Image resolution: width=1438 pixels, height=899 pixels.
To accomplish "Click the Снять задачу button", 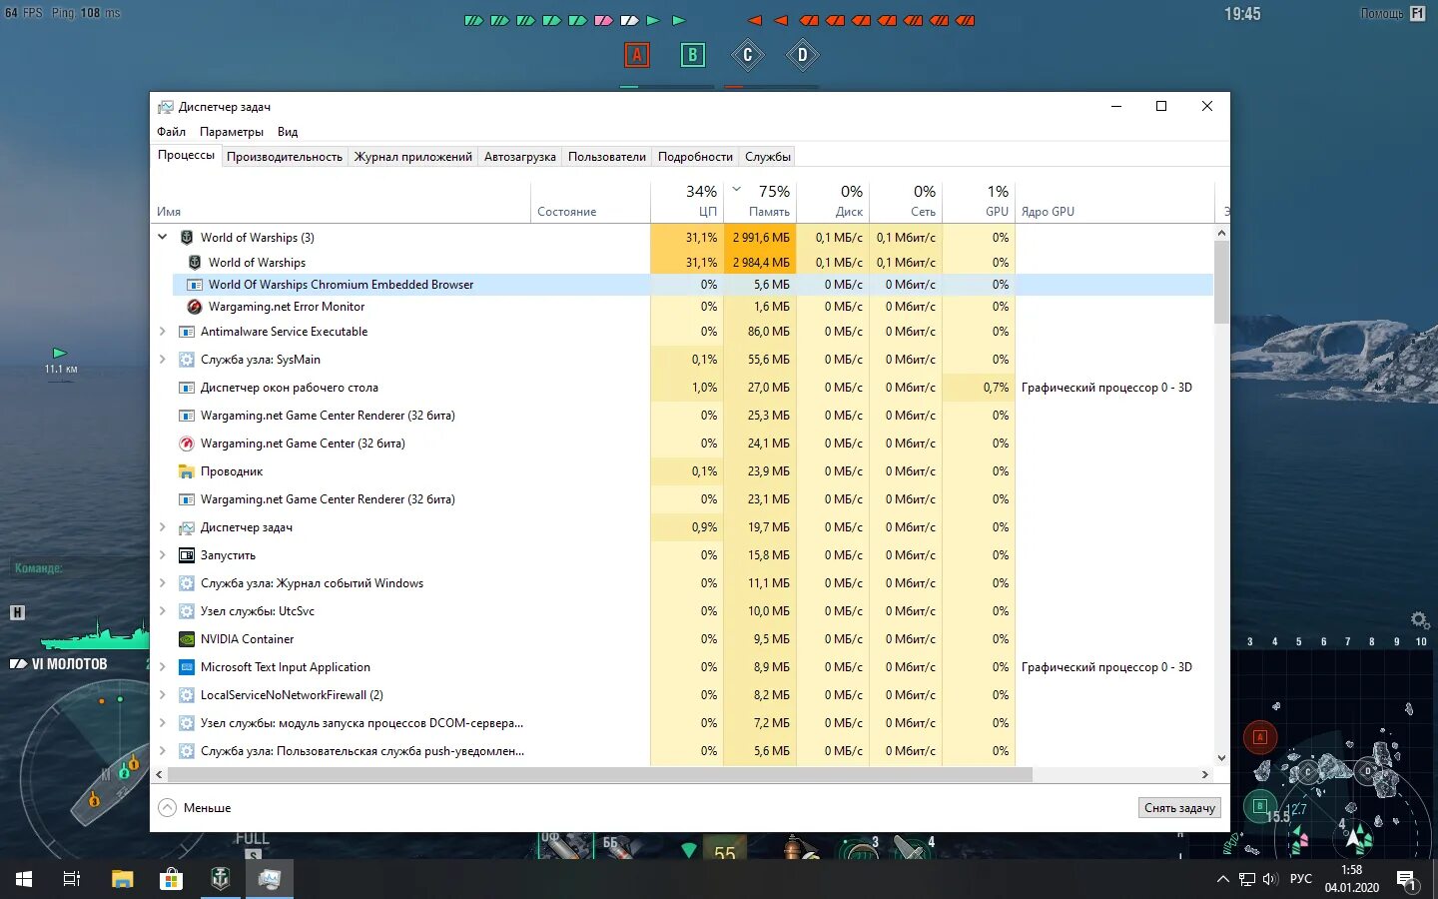I will [x=1179, y=808].
